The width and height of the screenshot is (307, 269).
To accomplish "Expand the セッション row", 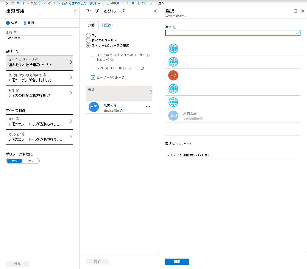I will tap(39, 137).
